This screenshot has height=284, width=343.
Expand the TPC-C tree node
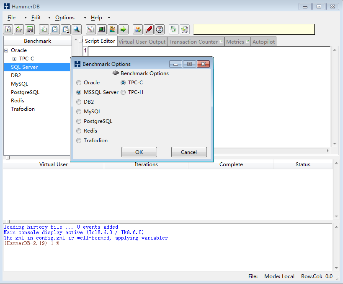point(14,59)
